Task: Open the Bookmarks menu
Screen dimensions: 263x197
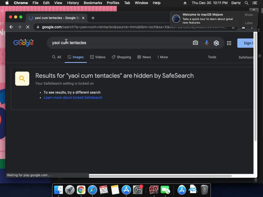Action: 93,3
